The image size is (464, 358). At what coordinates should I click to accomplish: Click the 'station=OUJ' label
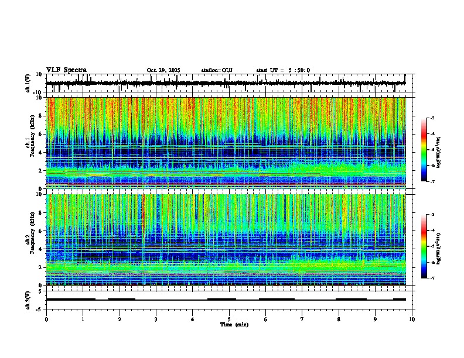(x=217, y=70)
